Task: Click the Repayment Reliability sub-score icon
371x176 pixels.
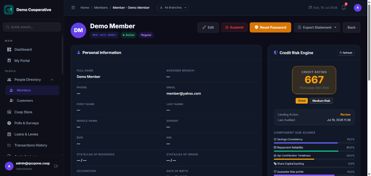Action: (x=275, y=147)
